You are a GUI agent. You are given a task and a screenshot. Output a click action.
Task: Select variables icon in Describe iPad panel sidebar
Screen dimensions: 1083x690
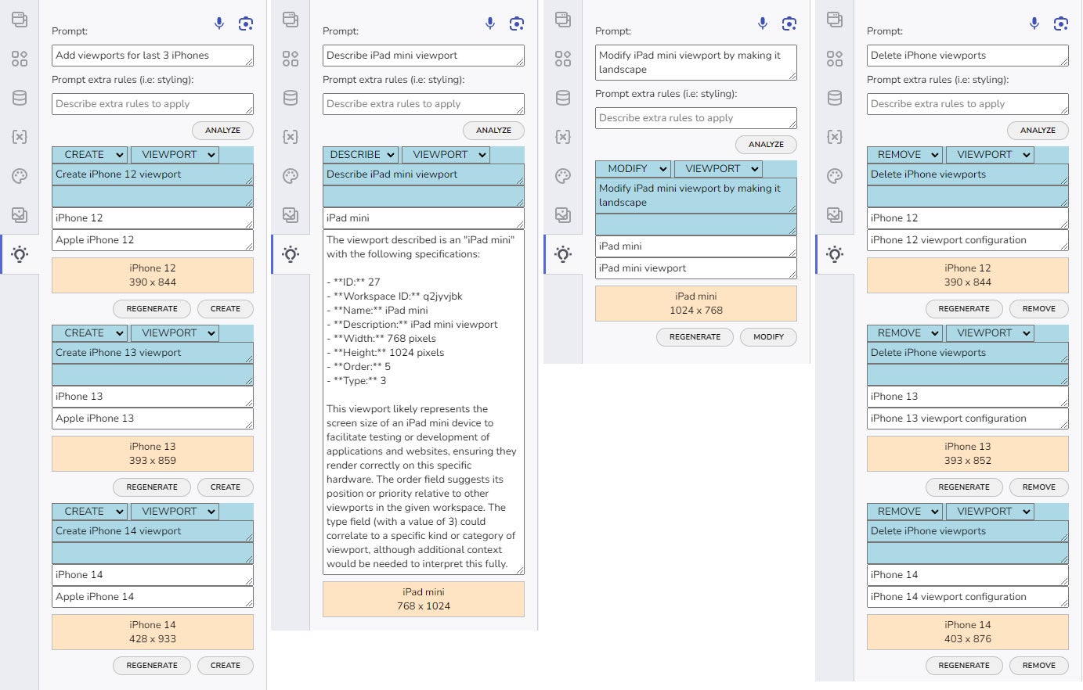tap(291, 137)
